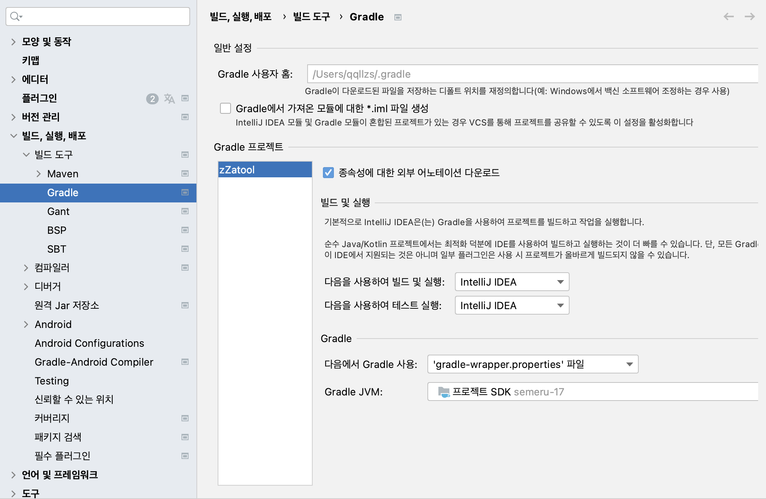The image size is (766, 499).
Task: Click 빌드 도구 breadcrumb link
Action: (311, 17)
